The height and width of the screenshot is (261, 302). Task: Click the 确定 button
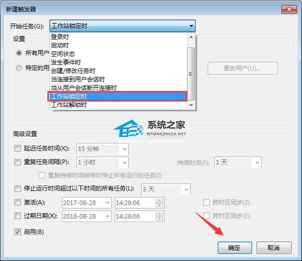(235, 247)
